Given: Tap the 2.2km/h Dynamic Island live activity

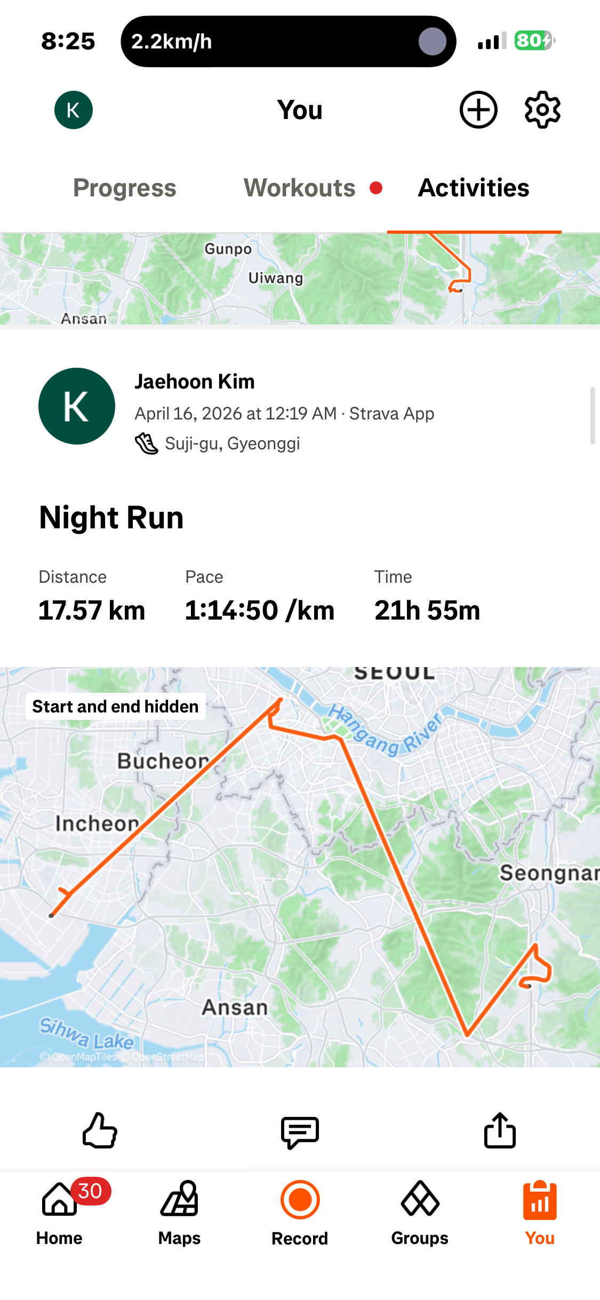Looking at the screenshot, I should tap(288, 42).
